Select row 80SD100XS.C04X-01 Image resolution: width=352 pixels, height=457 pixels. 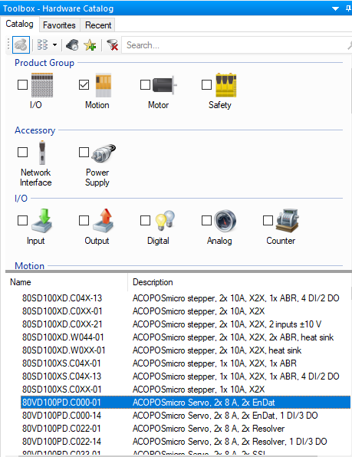186,363
